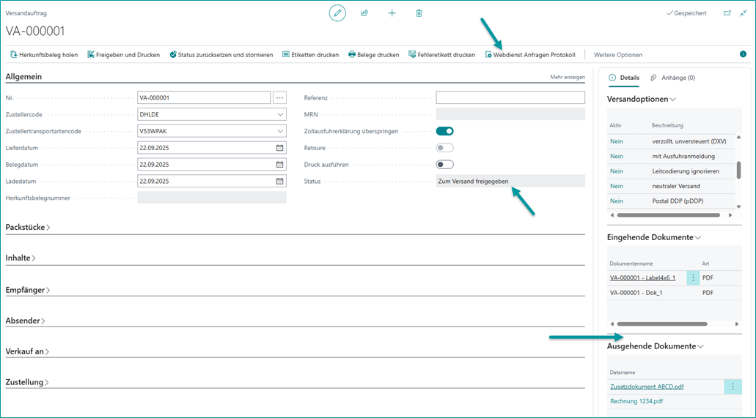756x418 pixels.
Task: Click the Etiketten drucken toolbar action
Action: [x=310, y=55]
